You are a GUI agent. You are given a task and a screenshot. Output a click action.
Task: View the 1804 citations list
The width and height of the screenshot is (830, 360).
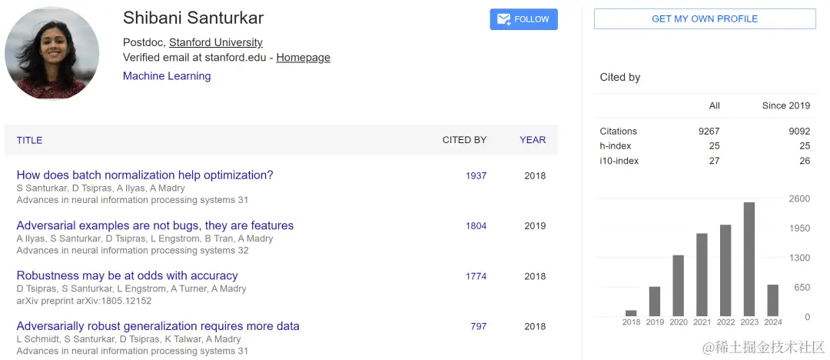pos(476,226)
